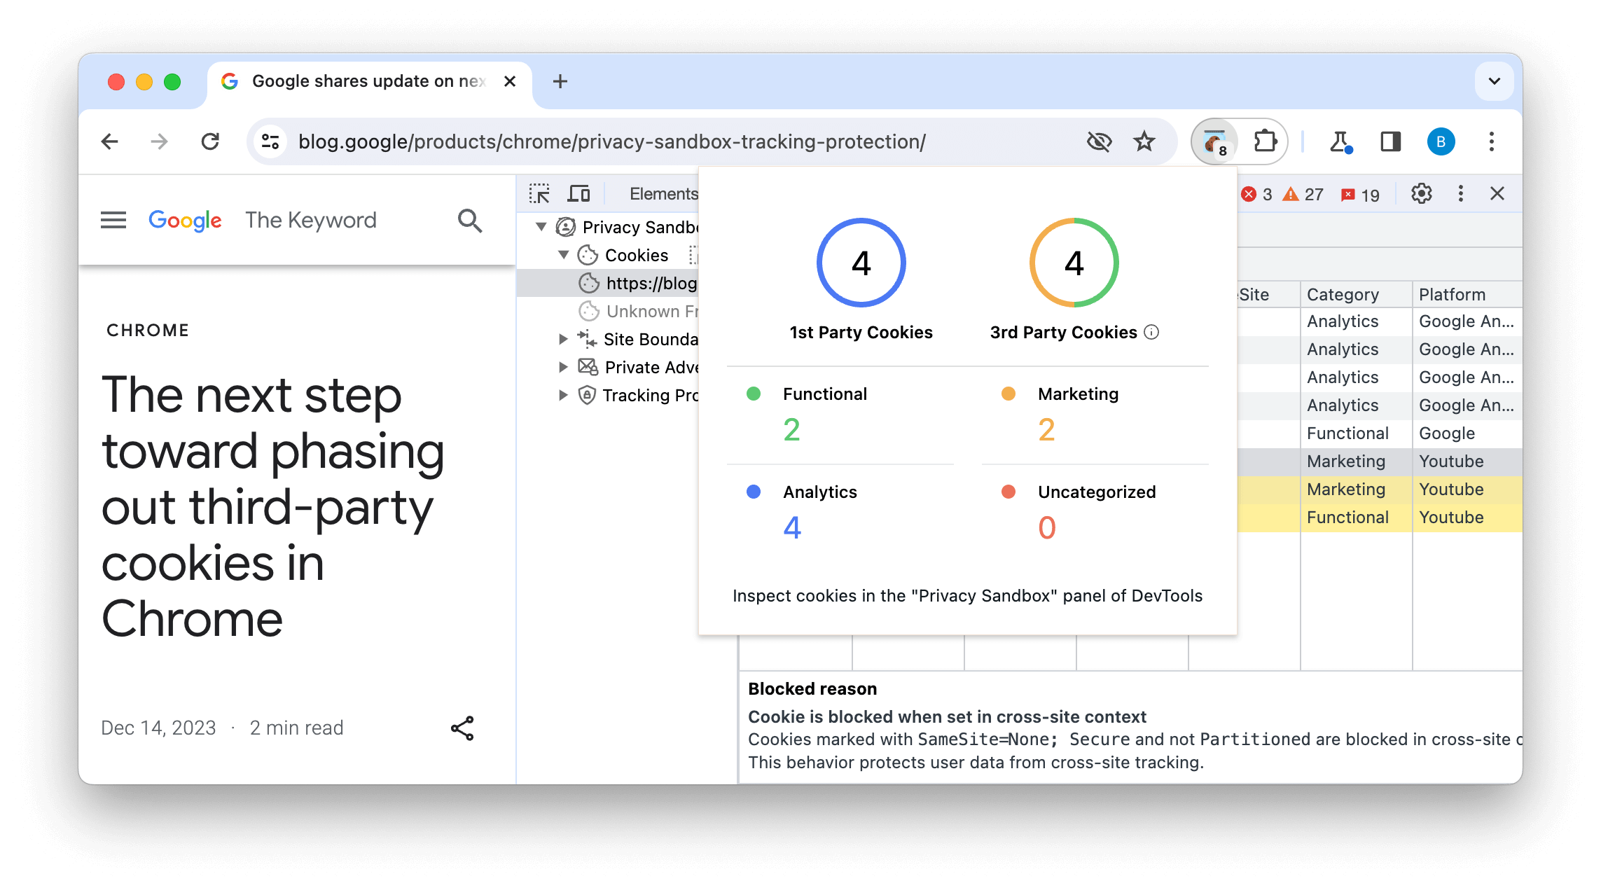
Task: Select the Elements tab in DevTools
Action: click(x=665, y=193)
